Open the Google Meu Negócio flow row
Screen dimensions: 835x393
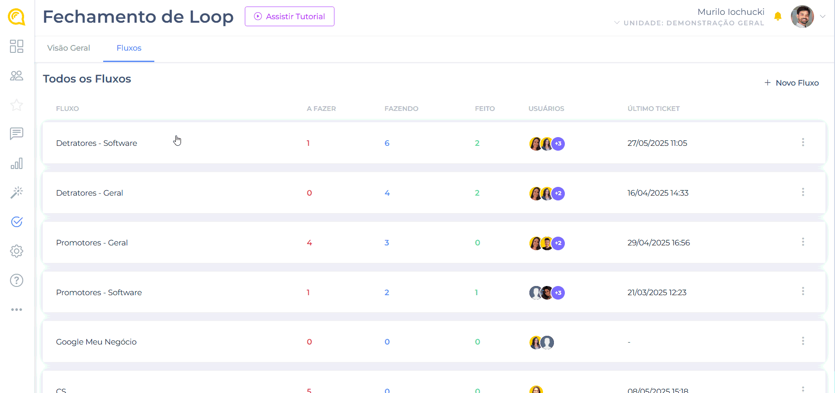96,342
